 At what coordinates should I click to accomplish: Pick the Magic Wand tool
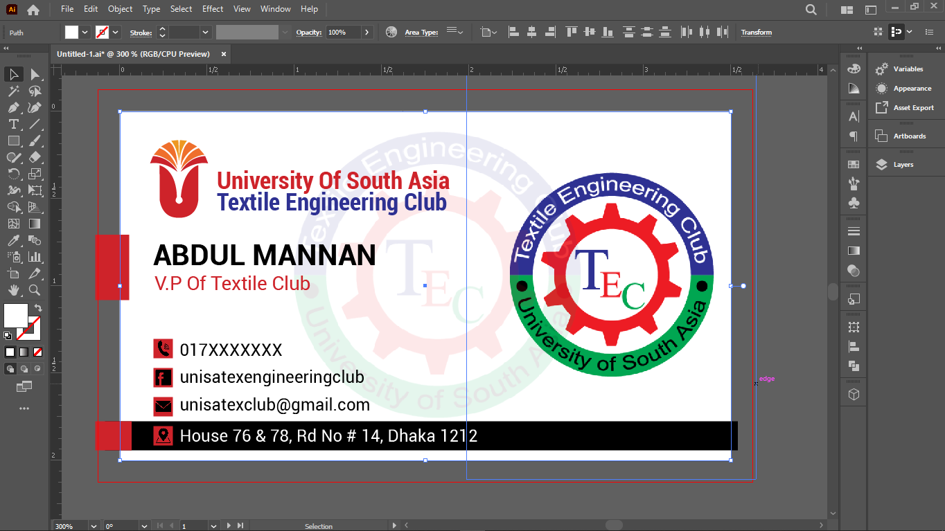(x=13, y=91)
